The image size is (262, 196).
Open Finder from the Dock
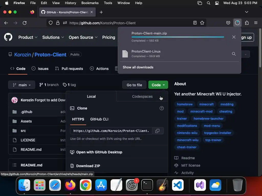coord(24,185)
